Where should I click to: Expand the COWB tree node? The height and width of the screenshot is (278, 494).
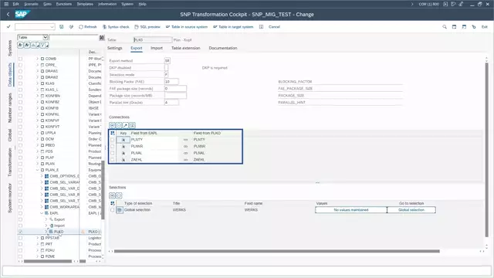pos(37,59)
